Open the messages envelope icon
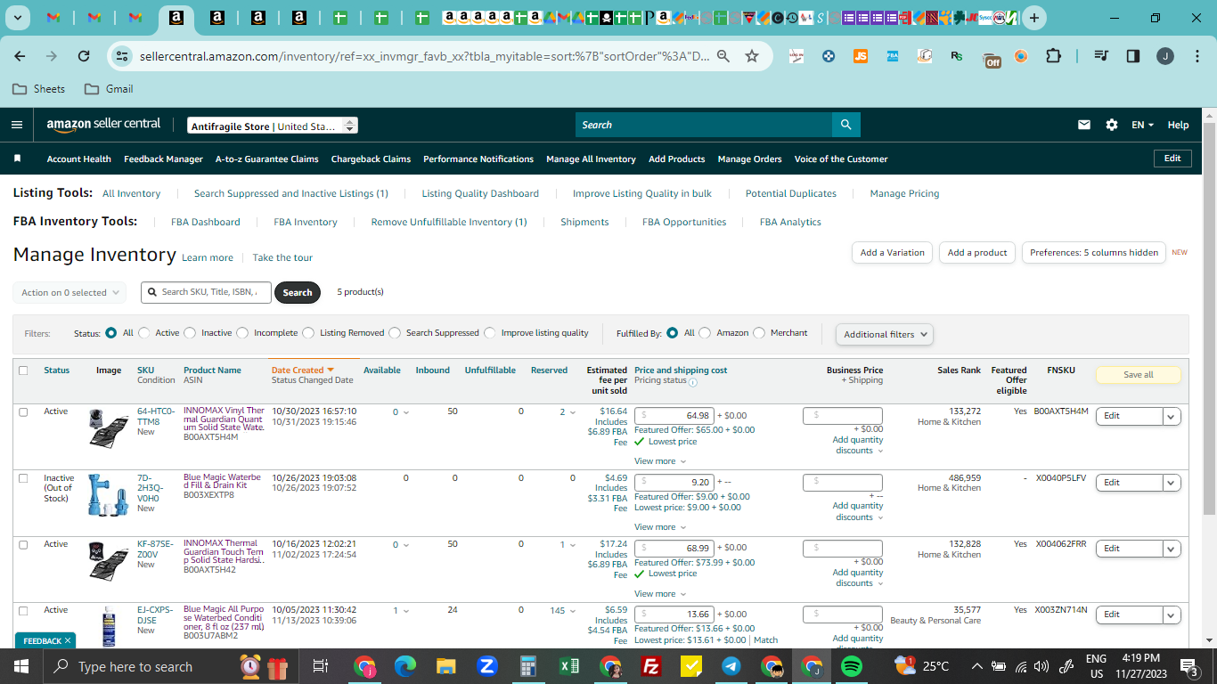Screen dimensions: 1217x684 point(1084,125)
